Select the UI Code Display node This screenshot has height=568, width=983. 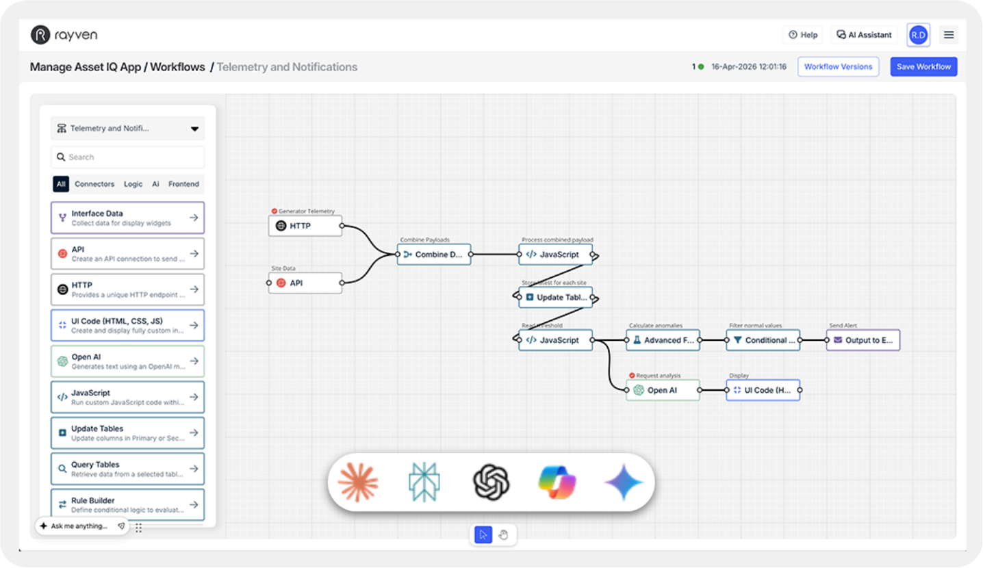pyautogui.click(x=763, y=390)
